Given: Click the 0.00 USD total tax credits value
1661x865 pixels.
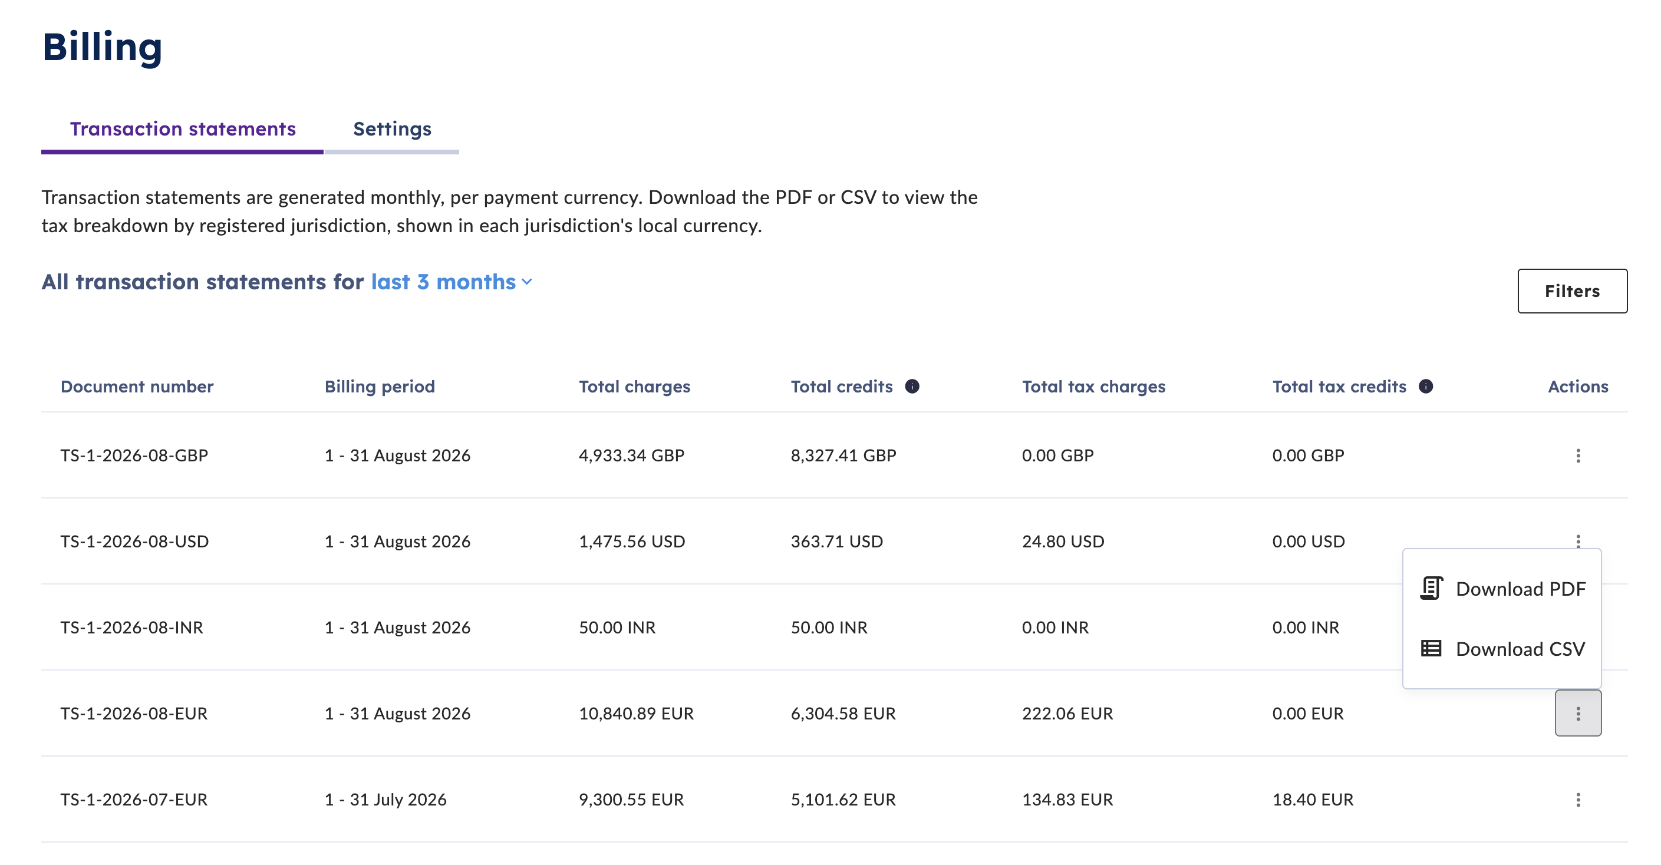Looking at the screenshot, I should point(1309,542).
